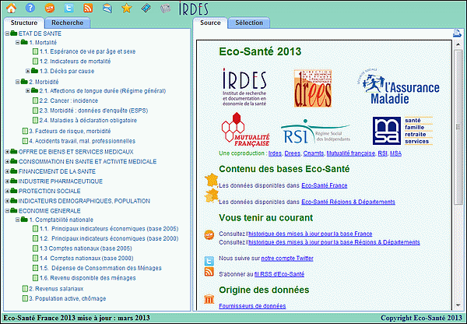Click the Twitter icon beside Nous suivre
The width and height of the screenshot is (467, 324).
(209, 260)
